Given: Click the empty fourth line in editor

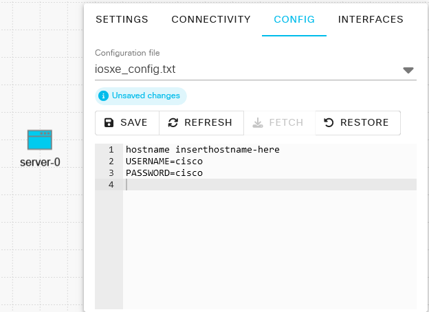Looking at the screenshot, I should (x=268, y=185).
